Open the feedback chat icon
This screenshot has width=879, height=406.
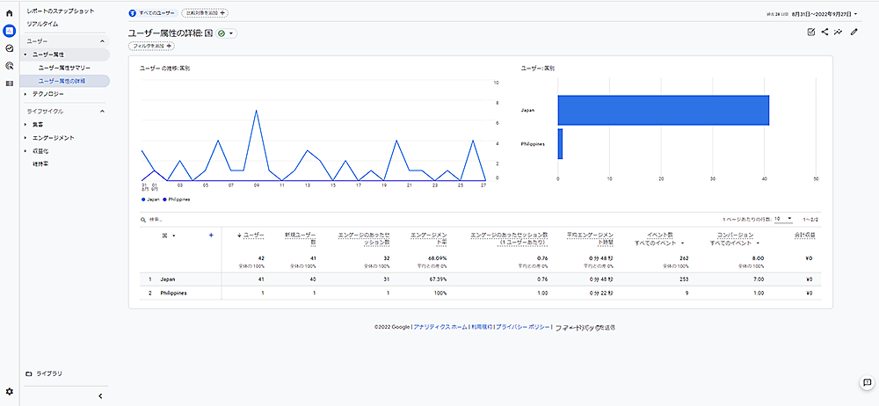coord(865,382)
